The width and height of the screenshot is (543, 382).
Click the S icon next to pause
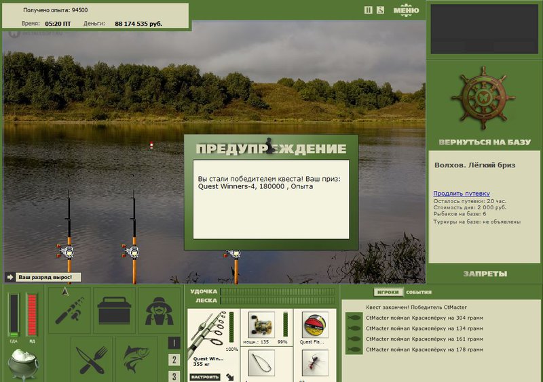pyautogui.click(x=380, y=10)
